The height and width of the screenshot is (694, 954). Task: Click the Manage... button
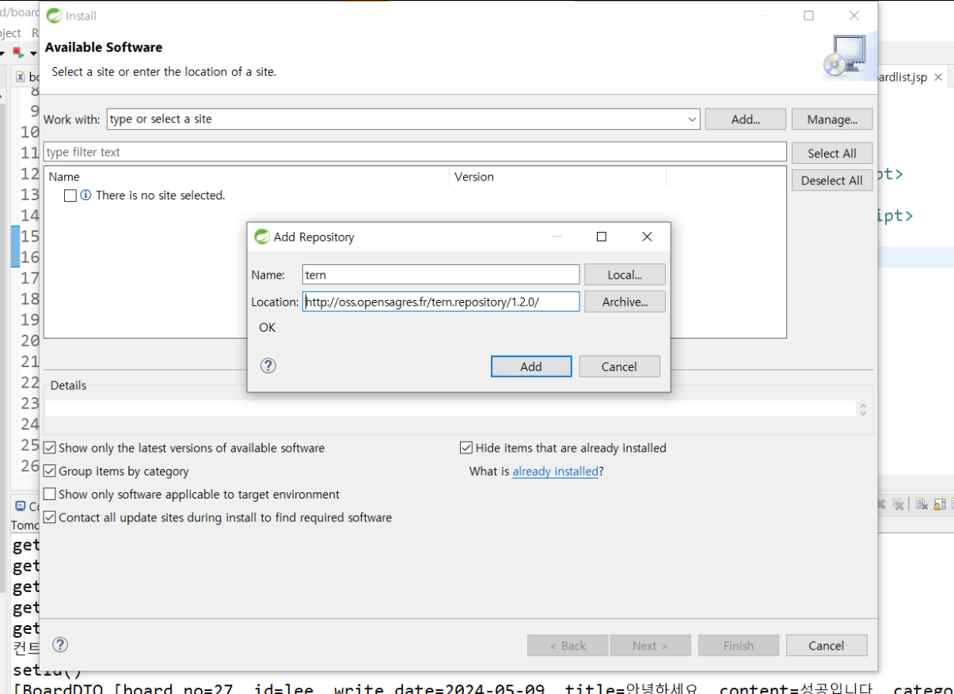click(832, 119)
